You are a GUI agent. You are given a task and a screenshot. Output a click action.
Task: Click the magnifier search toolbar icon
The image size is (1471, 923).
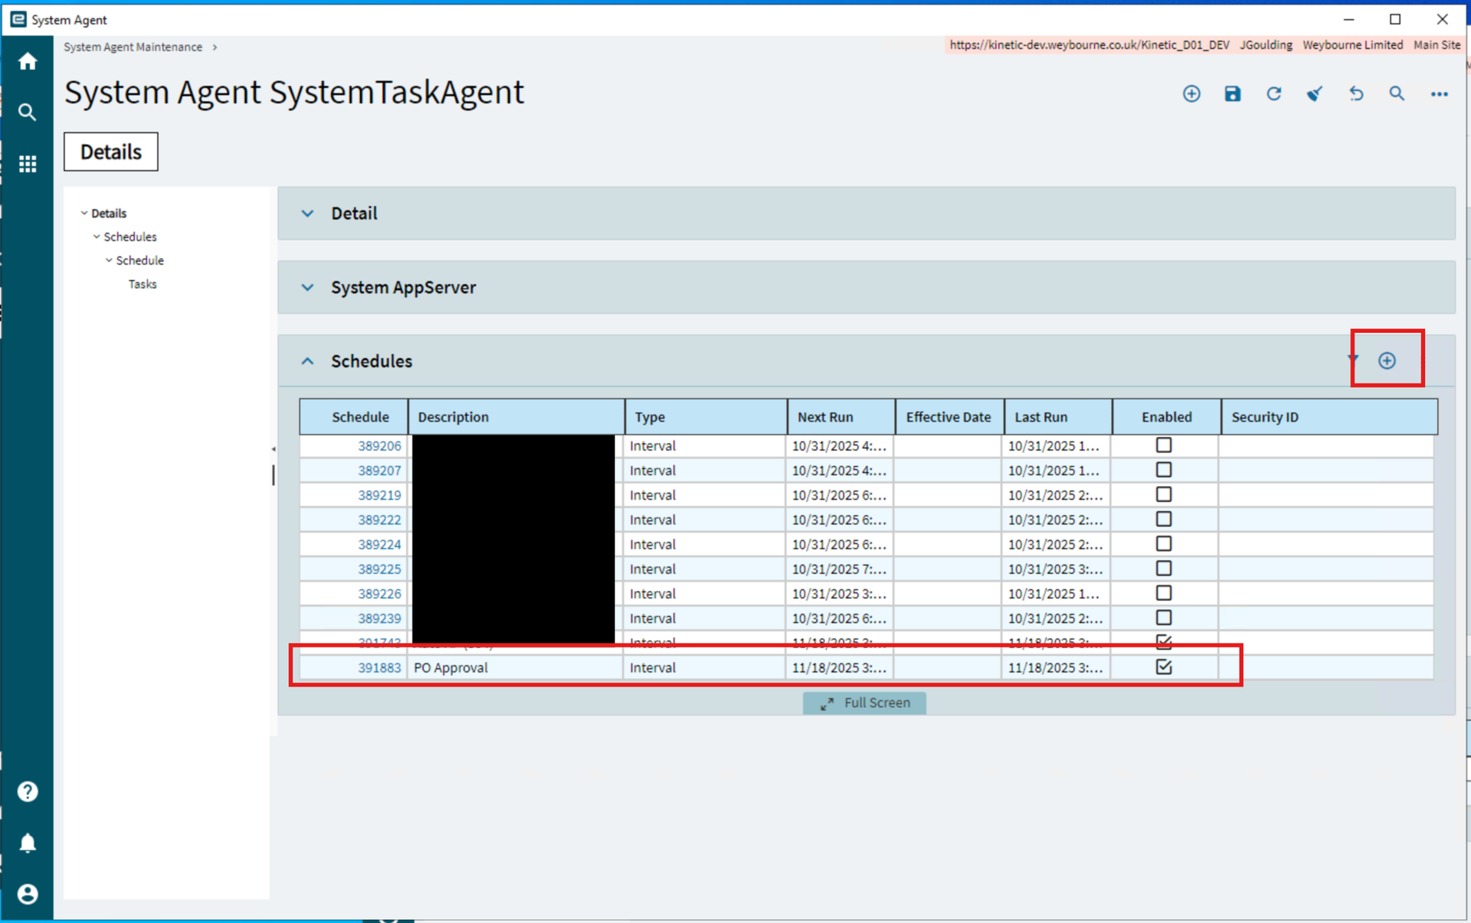(x=1397, y=93)
